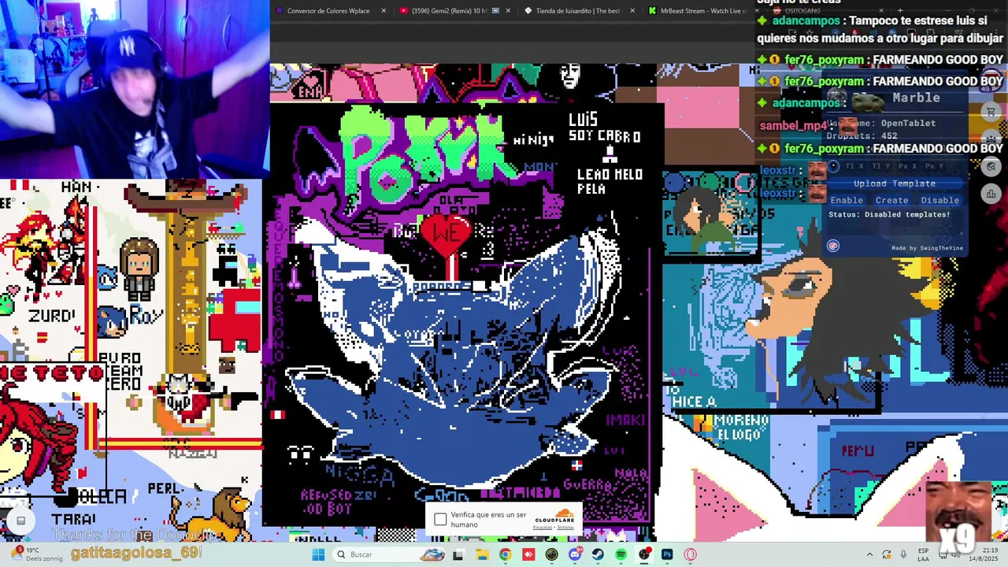Click Enable in the Marble overlay
1008x567 pixels.
847,200
